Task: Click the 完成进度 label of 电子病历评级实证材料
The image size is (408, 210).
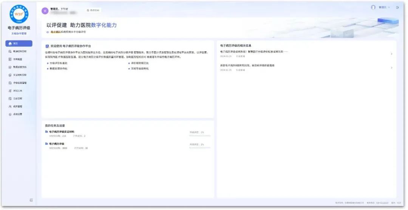Action: (197, 133)
